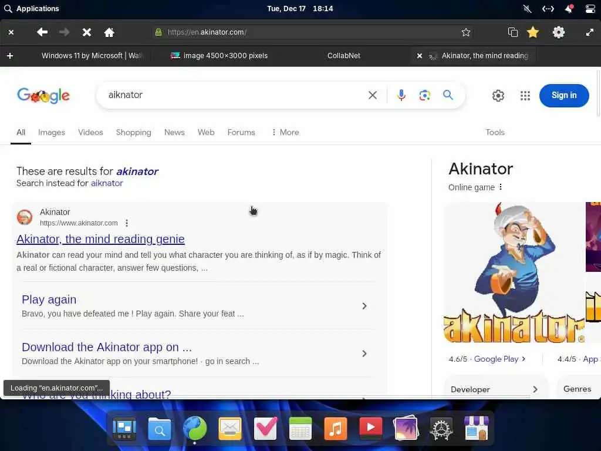Open Search Tools options
Screen dimensions: 601x451
click(x=495, y=132)
